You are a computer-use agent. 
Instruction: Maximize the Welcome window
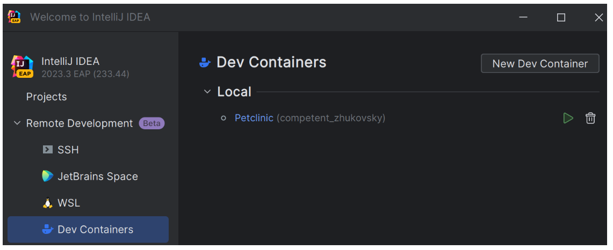(561, 17)
